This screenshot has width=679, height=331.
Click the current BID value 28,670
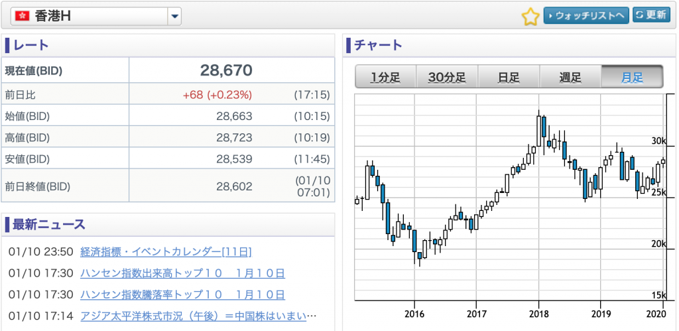226,70
